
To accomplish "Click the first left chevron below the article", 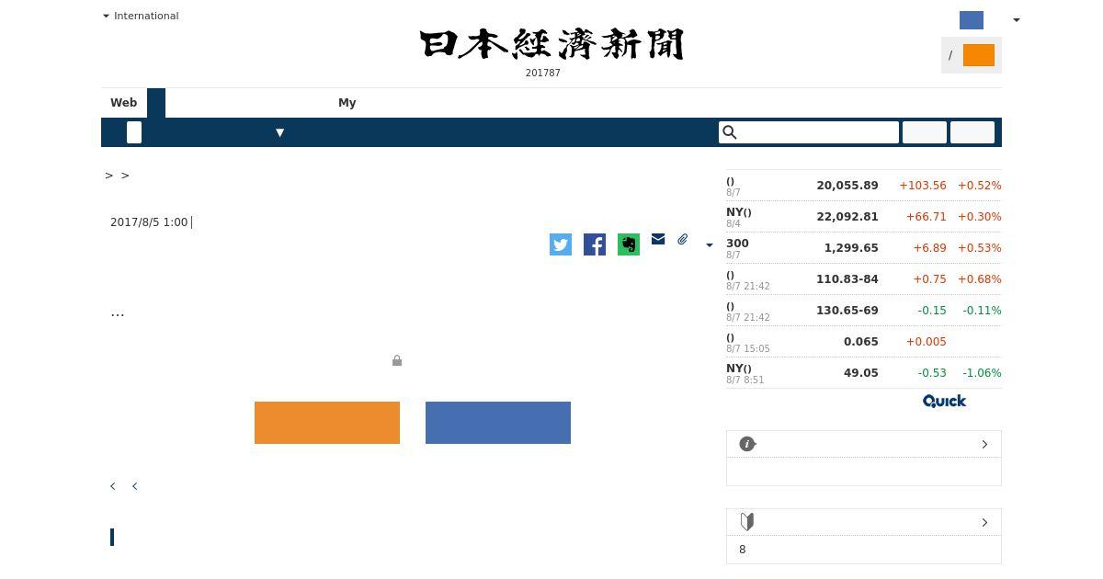I will [x=113, y=486].
